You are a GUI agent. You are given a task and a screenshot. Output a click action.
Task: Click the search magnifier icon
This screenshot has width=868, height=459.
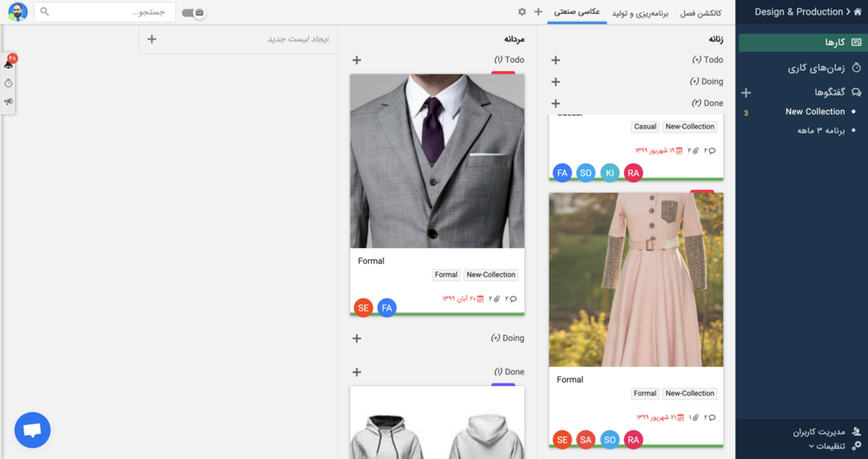pos(45,11)
